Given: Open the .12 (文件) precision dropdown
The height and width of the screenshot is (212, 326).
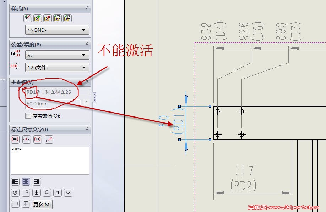Looking at the screenshot, I should pos(57,68).
